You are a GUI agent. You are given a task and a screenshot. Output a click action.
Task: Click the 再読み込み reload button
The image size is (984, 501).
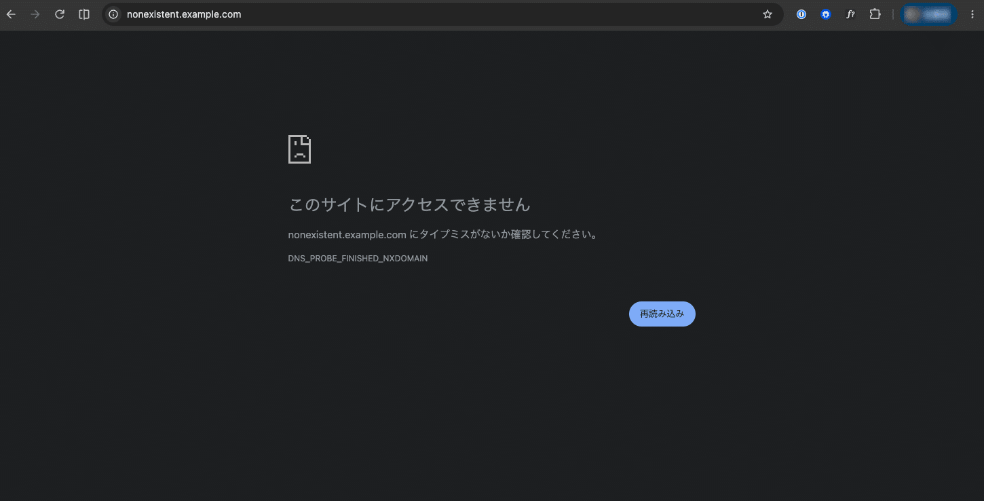click(x=662, y=314)
